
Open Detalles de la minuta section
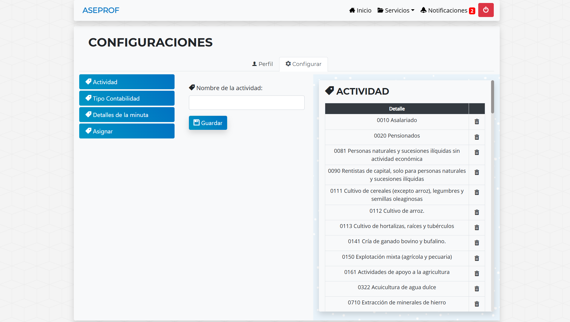pyautogui.click(x=127, y=115)
